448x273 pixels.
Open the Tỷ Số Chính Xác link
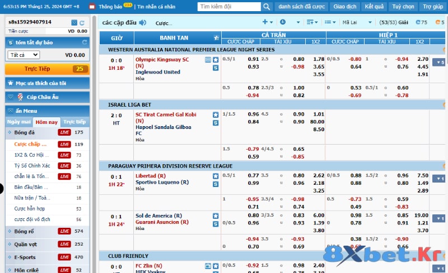(x=32, y=166)
